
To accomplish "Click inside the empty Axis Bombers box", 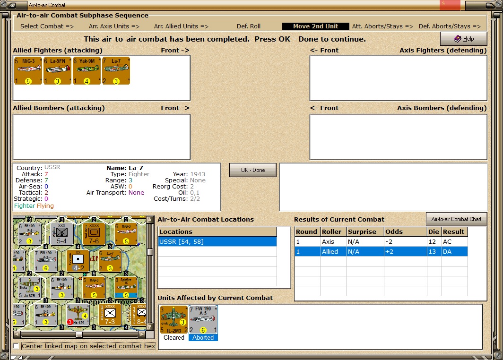I will 399,137.
